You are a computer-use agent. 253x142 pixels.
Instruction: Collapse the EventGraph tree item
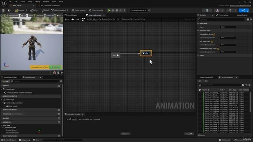[x=2, y=89]
